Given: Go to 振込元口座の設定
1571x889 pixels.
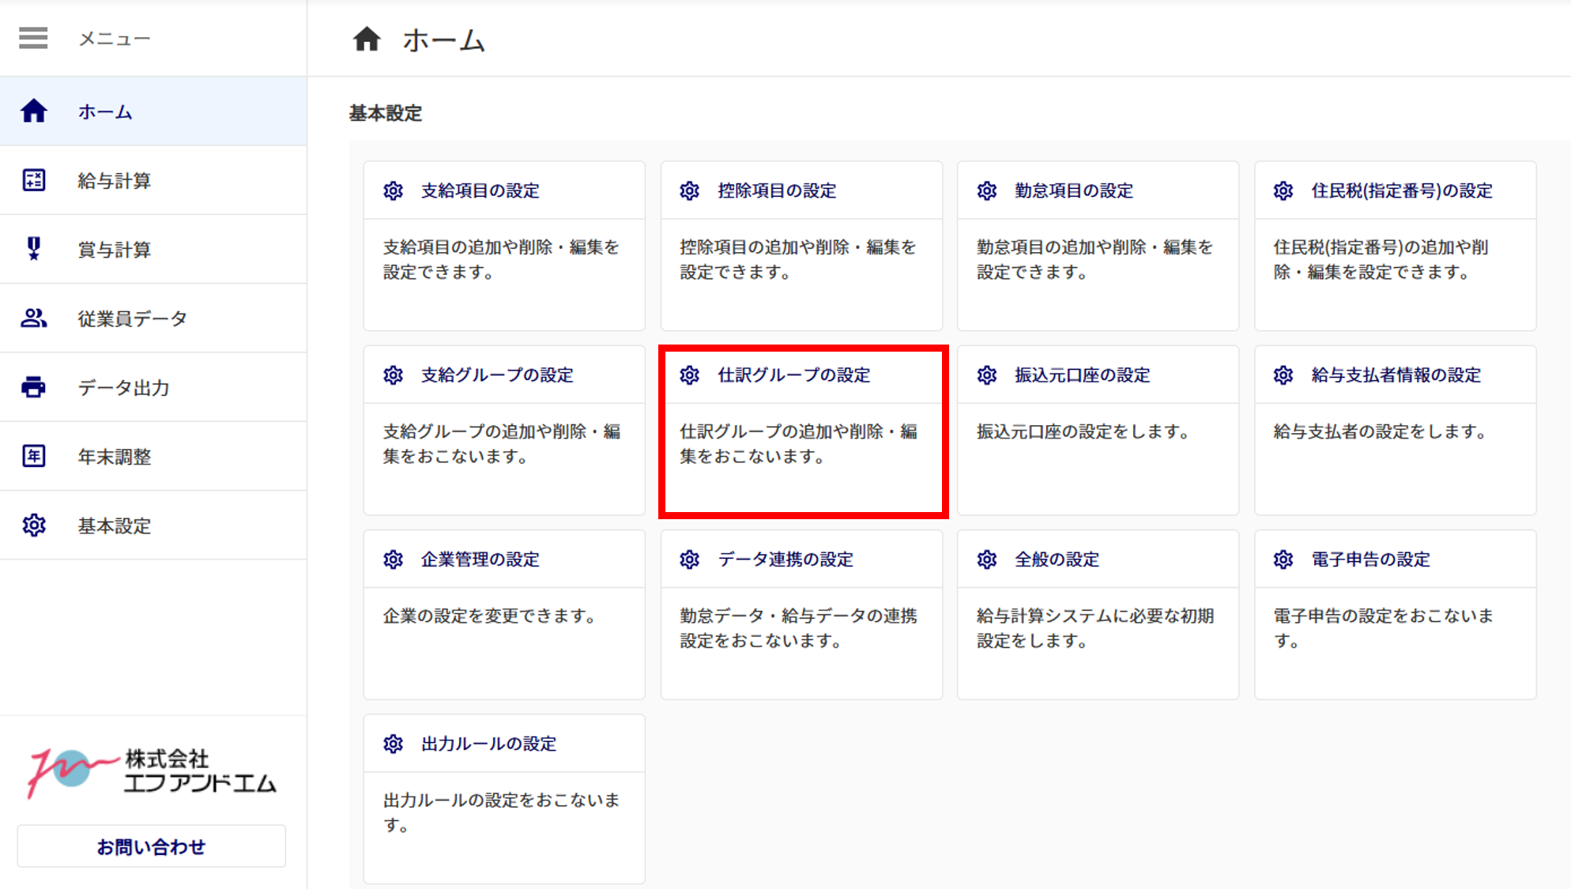Looking at the screenshot, I should (x=1082, y=375).
